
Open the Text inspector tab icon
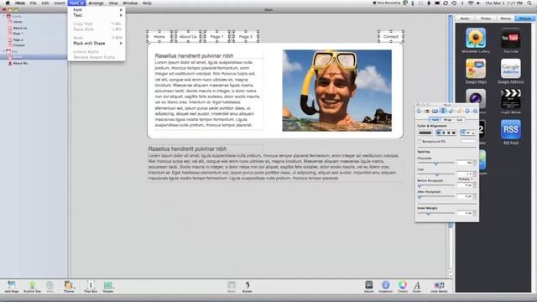tap(443, 111)
